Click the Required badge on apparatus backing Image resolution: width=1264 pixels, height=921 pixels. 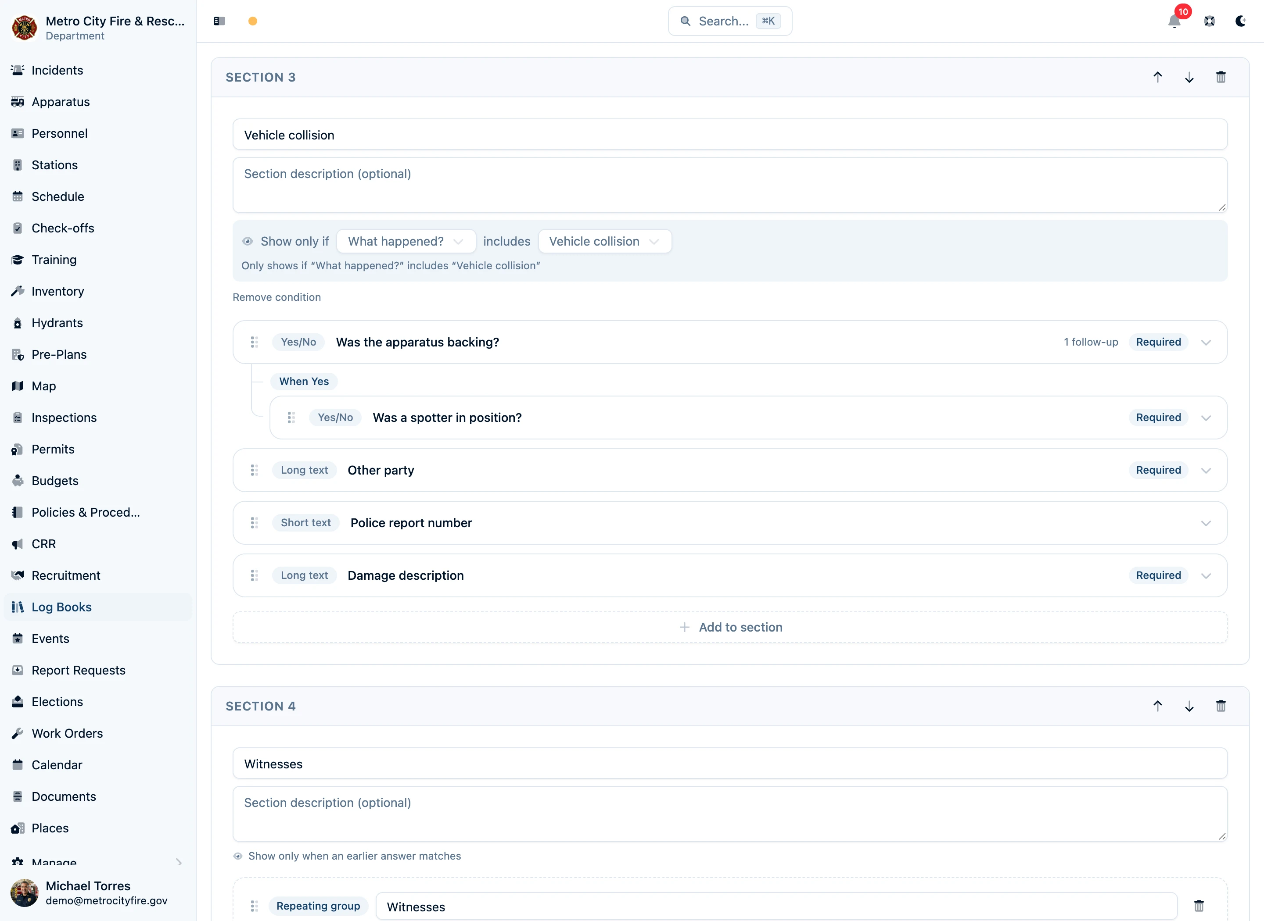click(1158, 342)
